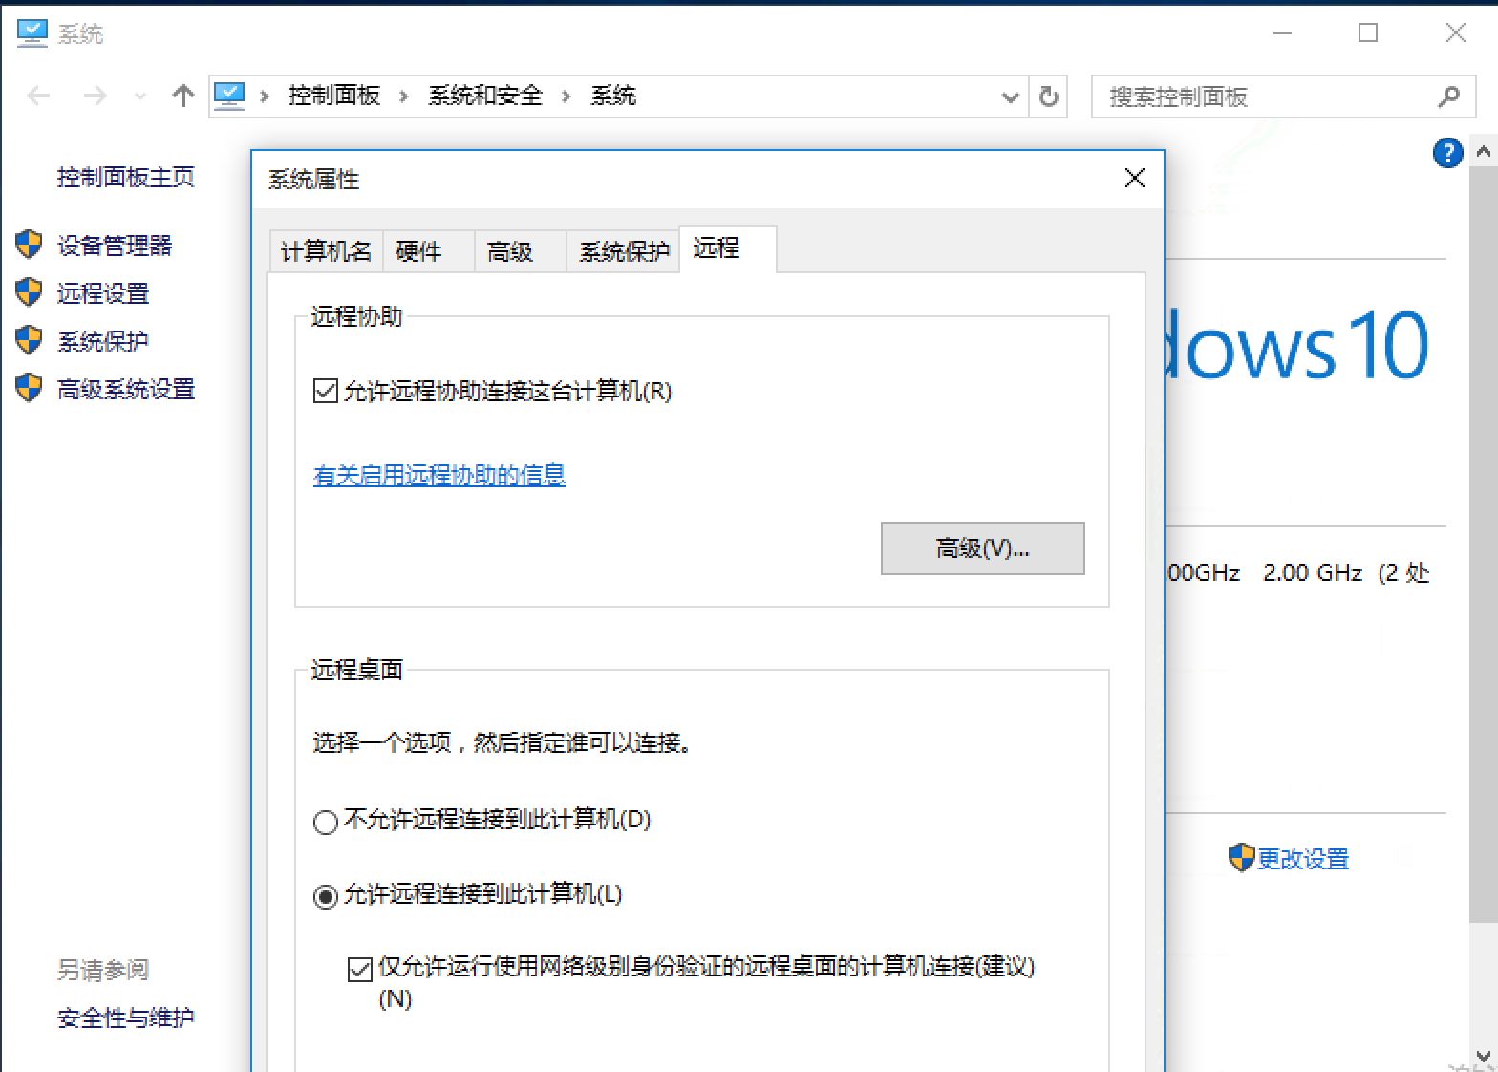Click the computer icon in address bar
The height and width of the screenshot is (1072, 1498).
click(229, 96)
